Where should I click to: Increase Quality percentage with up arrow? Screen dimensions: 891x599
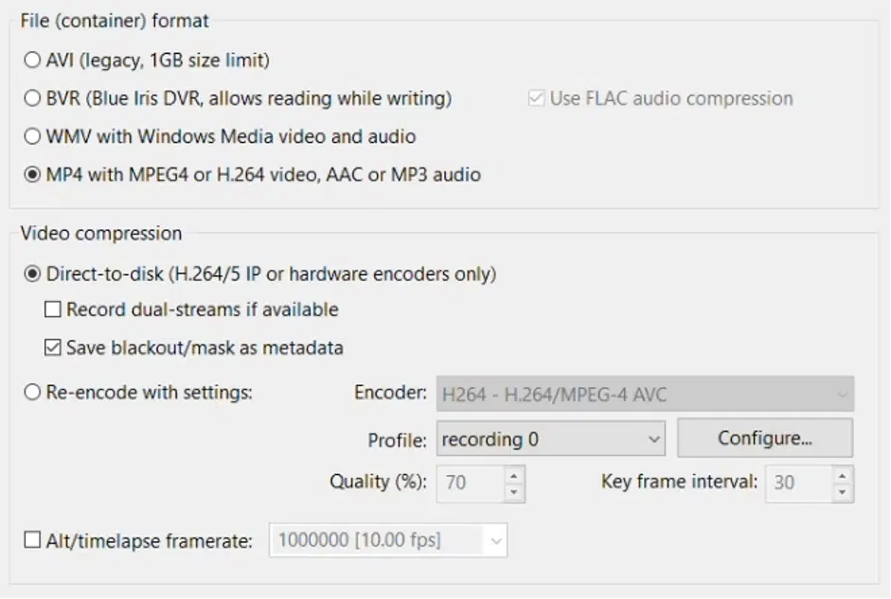point(513,475)
